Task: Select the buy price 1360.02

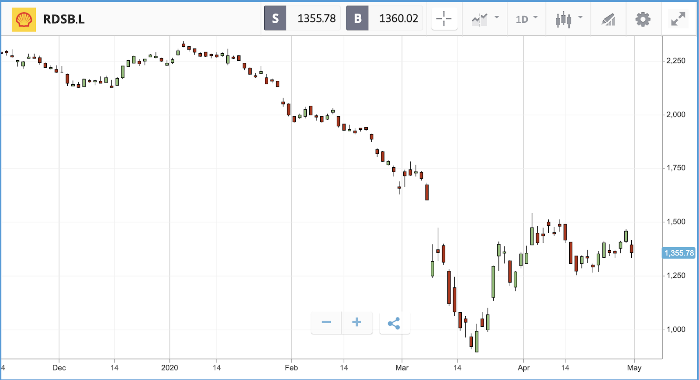Action: coord(398,18)
